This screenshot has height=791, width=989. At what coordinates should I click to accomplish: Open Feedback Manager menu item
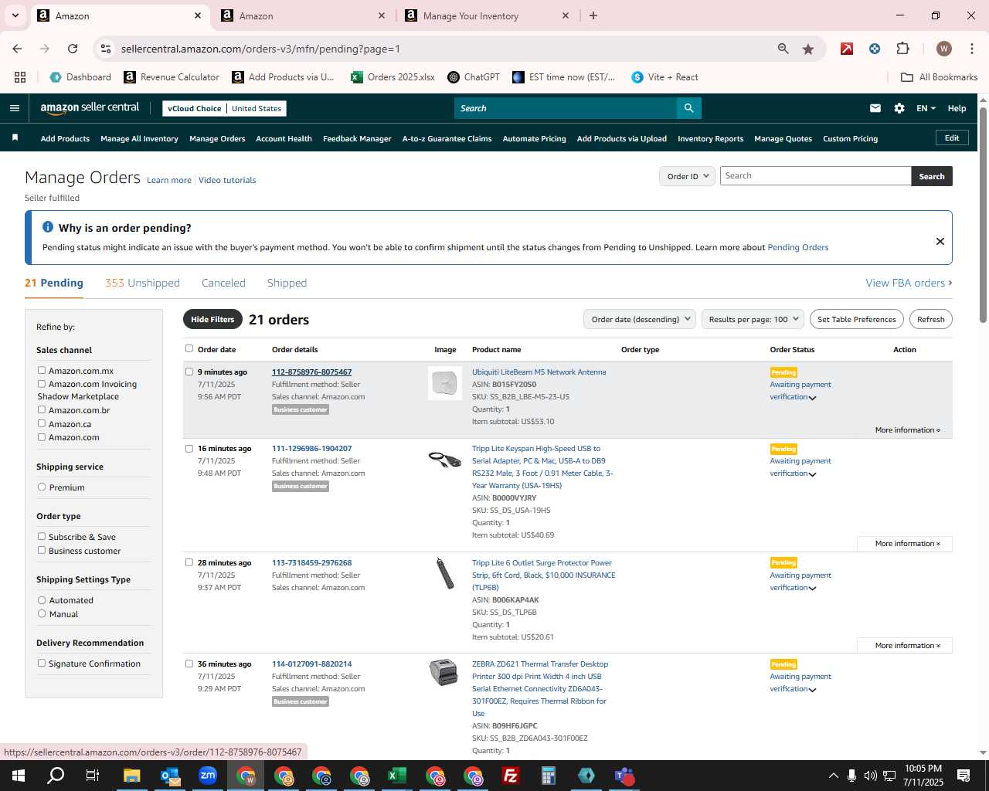coord(357,138)
